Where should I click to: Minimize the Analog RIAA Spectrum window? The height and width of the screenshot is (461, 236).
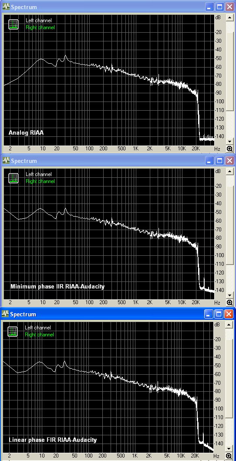click(x=209, y=7)
